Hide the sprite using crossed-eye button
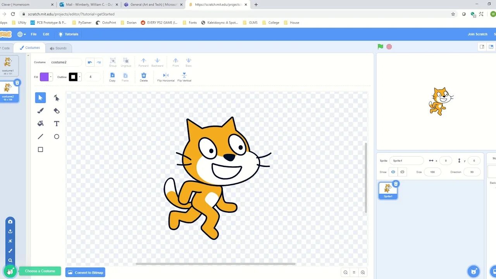 click(402, 172)
